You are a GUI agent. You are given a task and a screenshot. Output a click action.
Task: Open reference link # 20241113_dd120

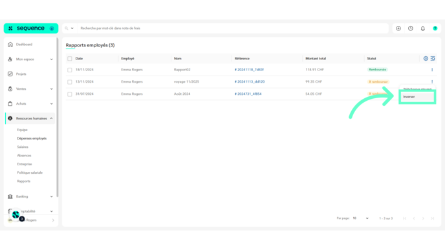coord(250,81)
